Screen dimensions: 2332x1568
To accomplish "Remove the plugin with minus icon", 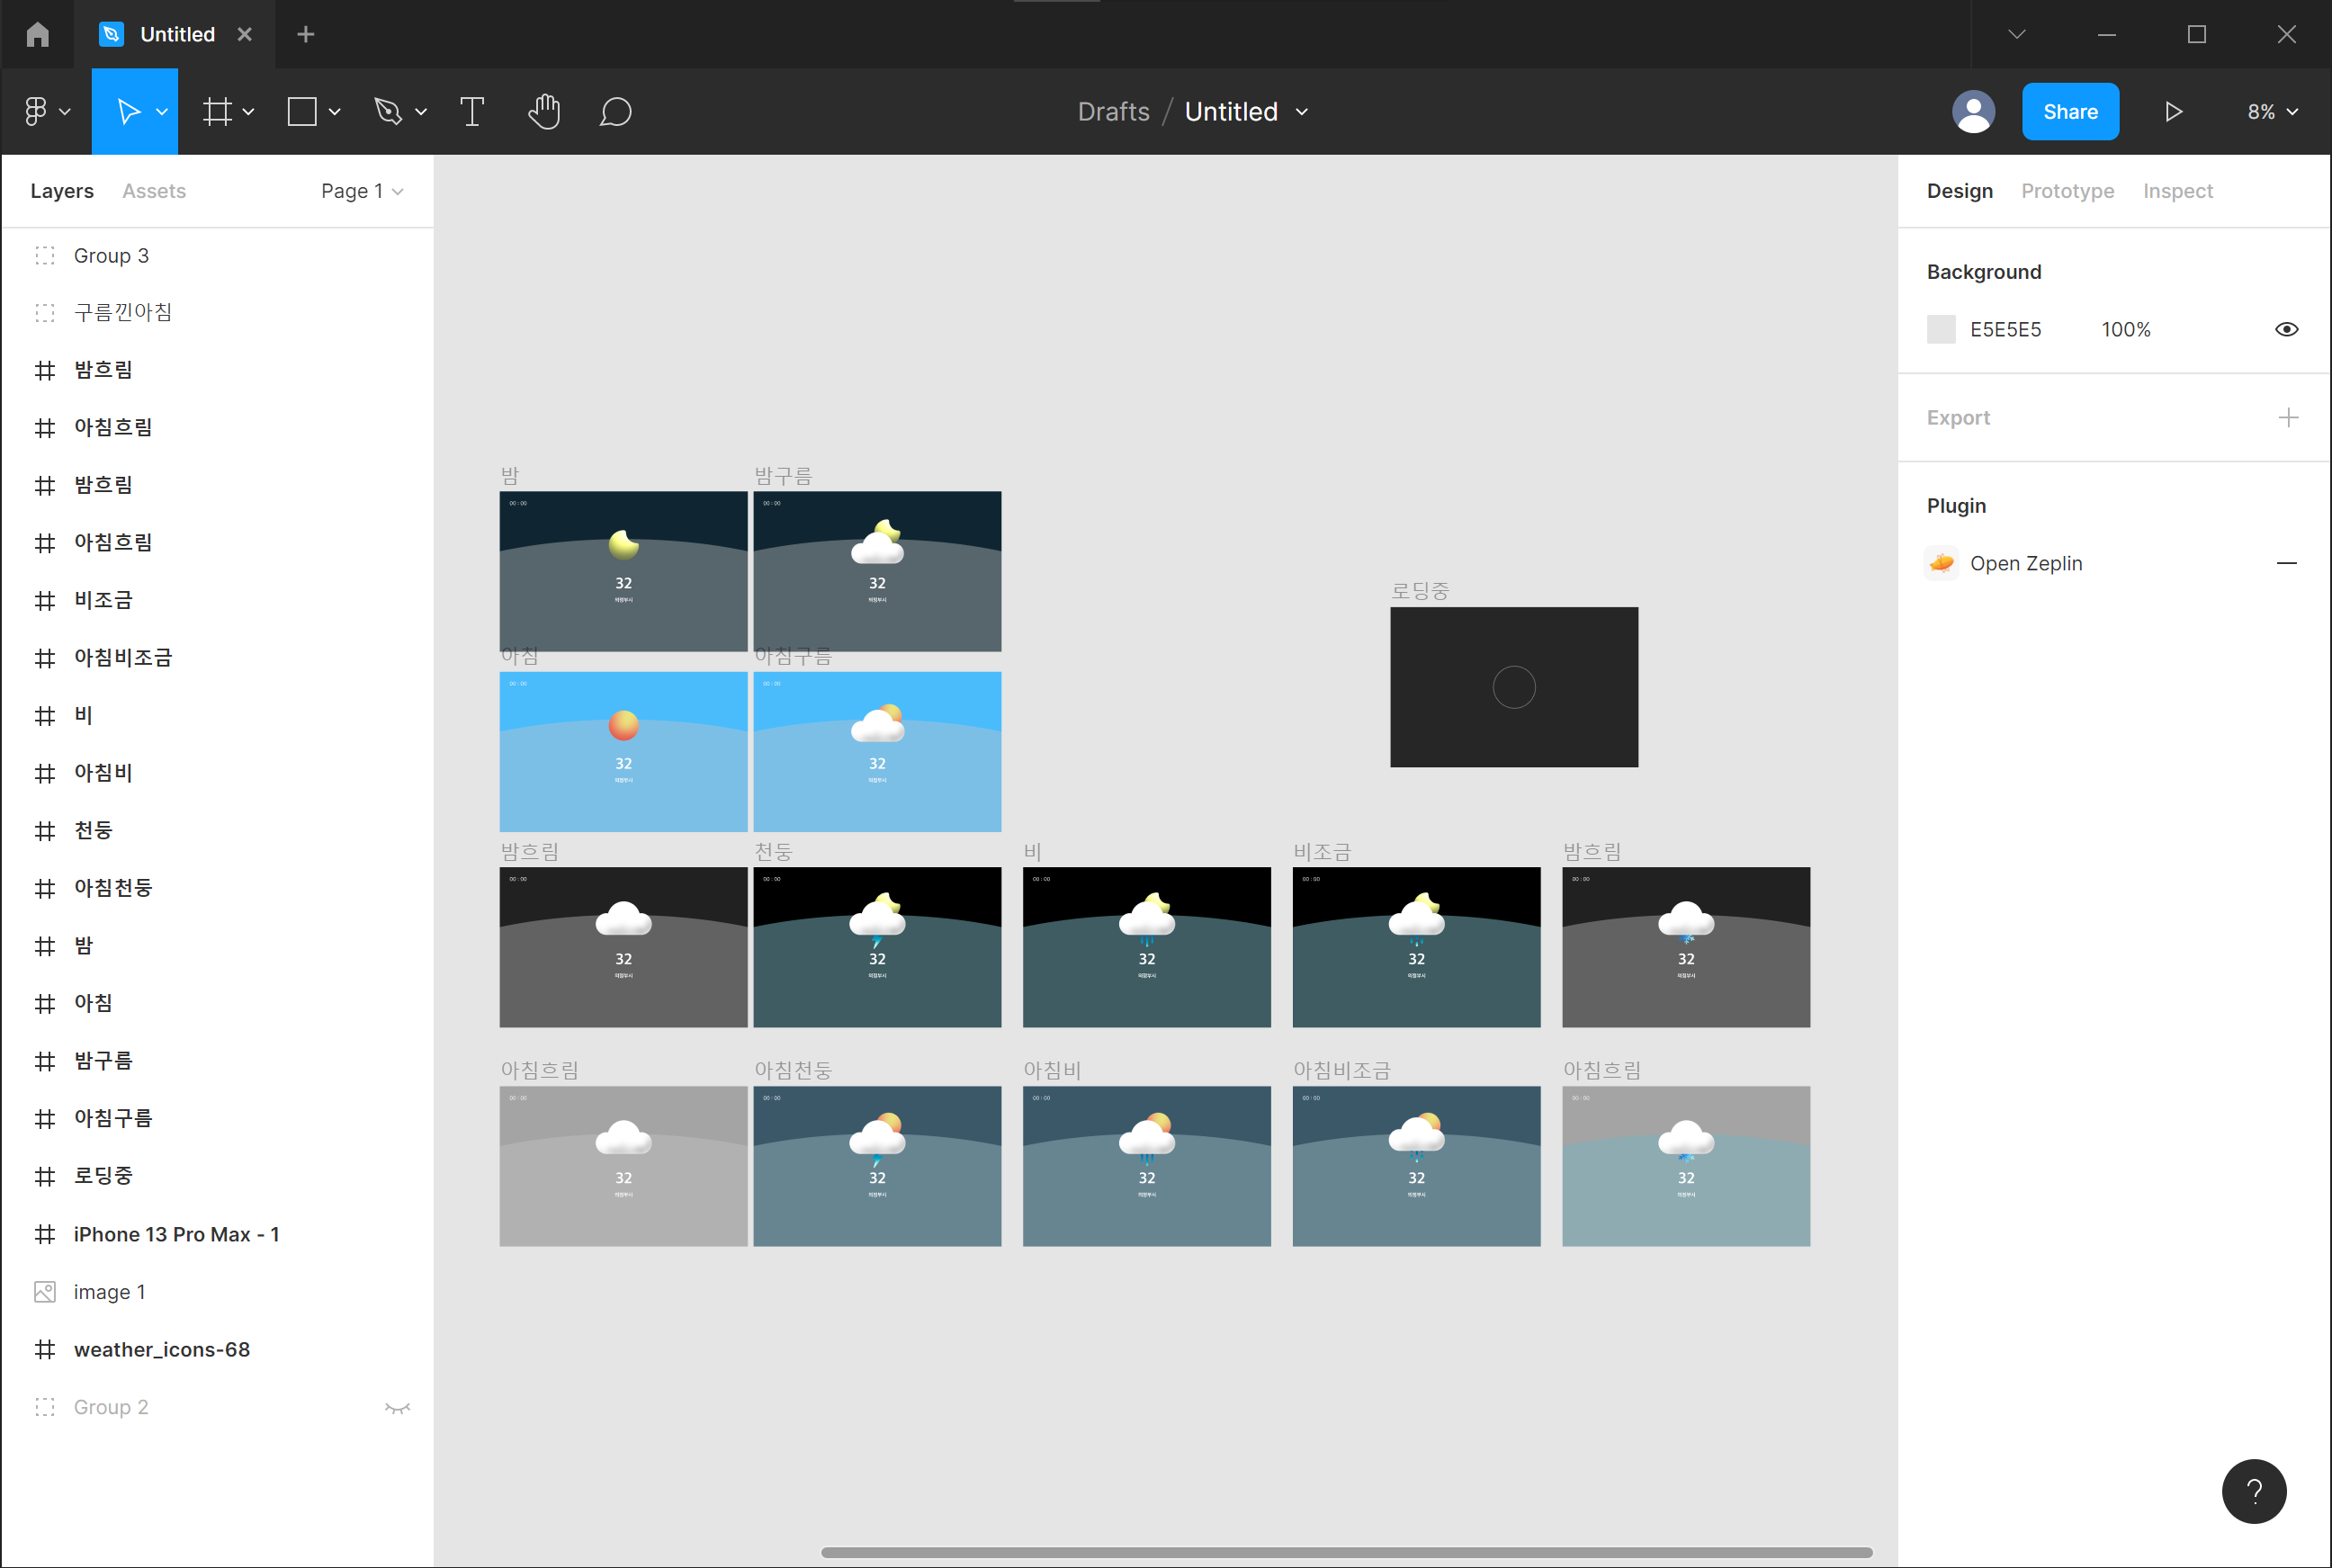I will point(2286,563).
